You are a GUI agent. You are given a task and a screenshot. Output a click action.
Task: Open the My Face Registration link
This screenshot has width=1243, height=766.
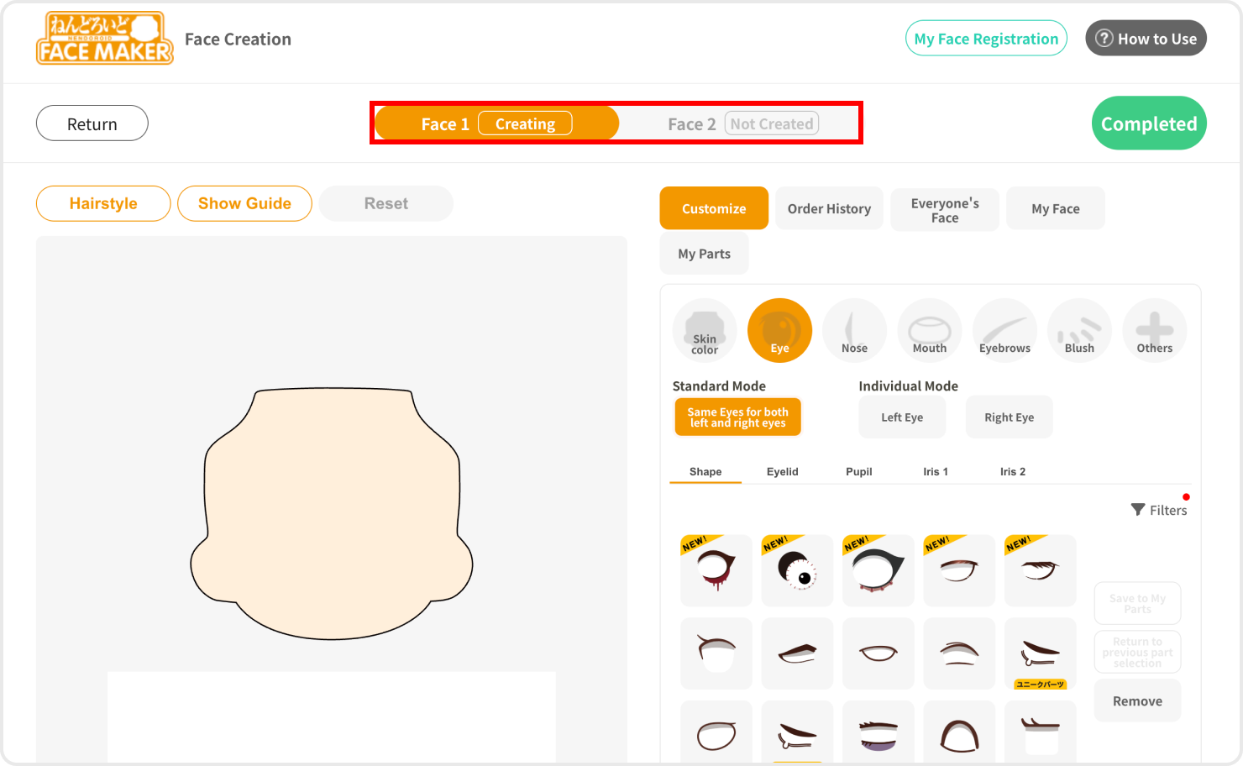tap(986, 39)
